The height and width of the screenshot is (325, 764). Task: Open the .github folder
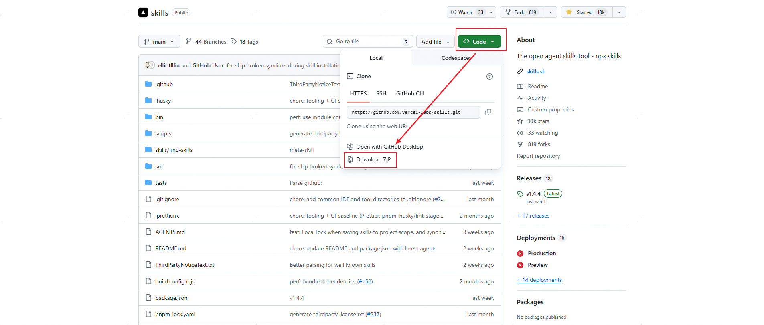coord(164,84)
